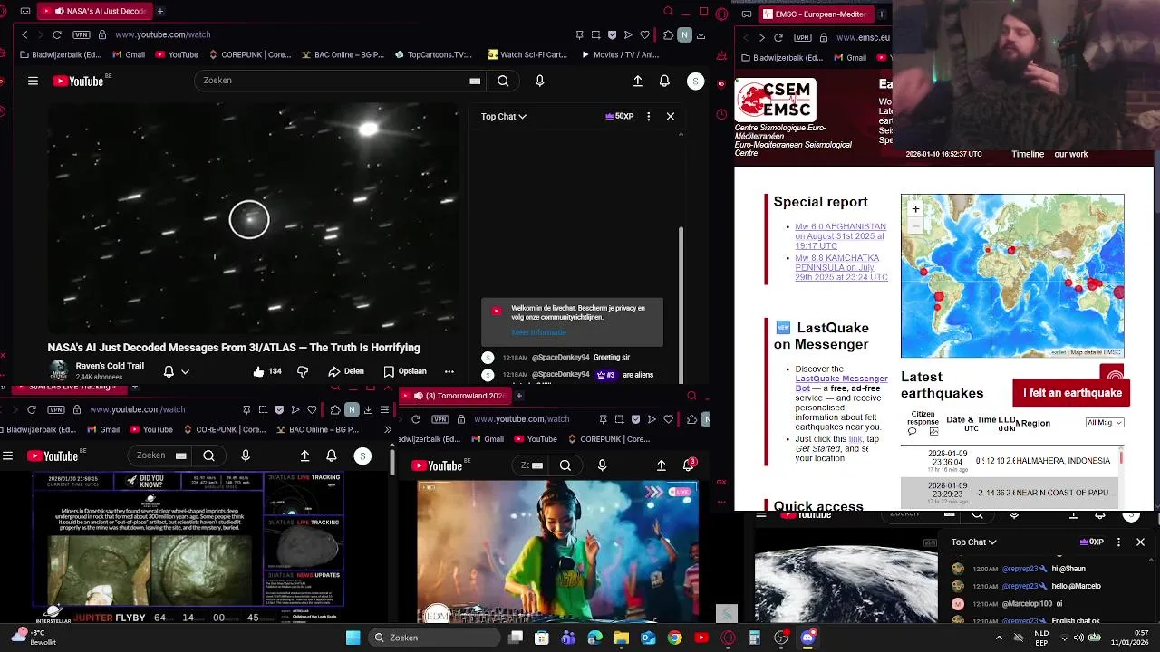
Task: Open LastQuake Messenger Bot link
Action: click(841, 384)
